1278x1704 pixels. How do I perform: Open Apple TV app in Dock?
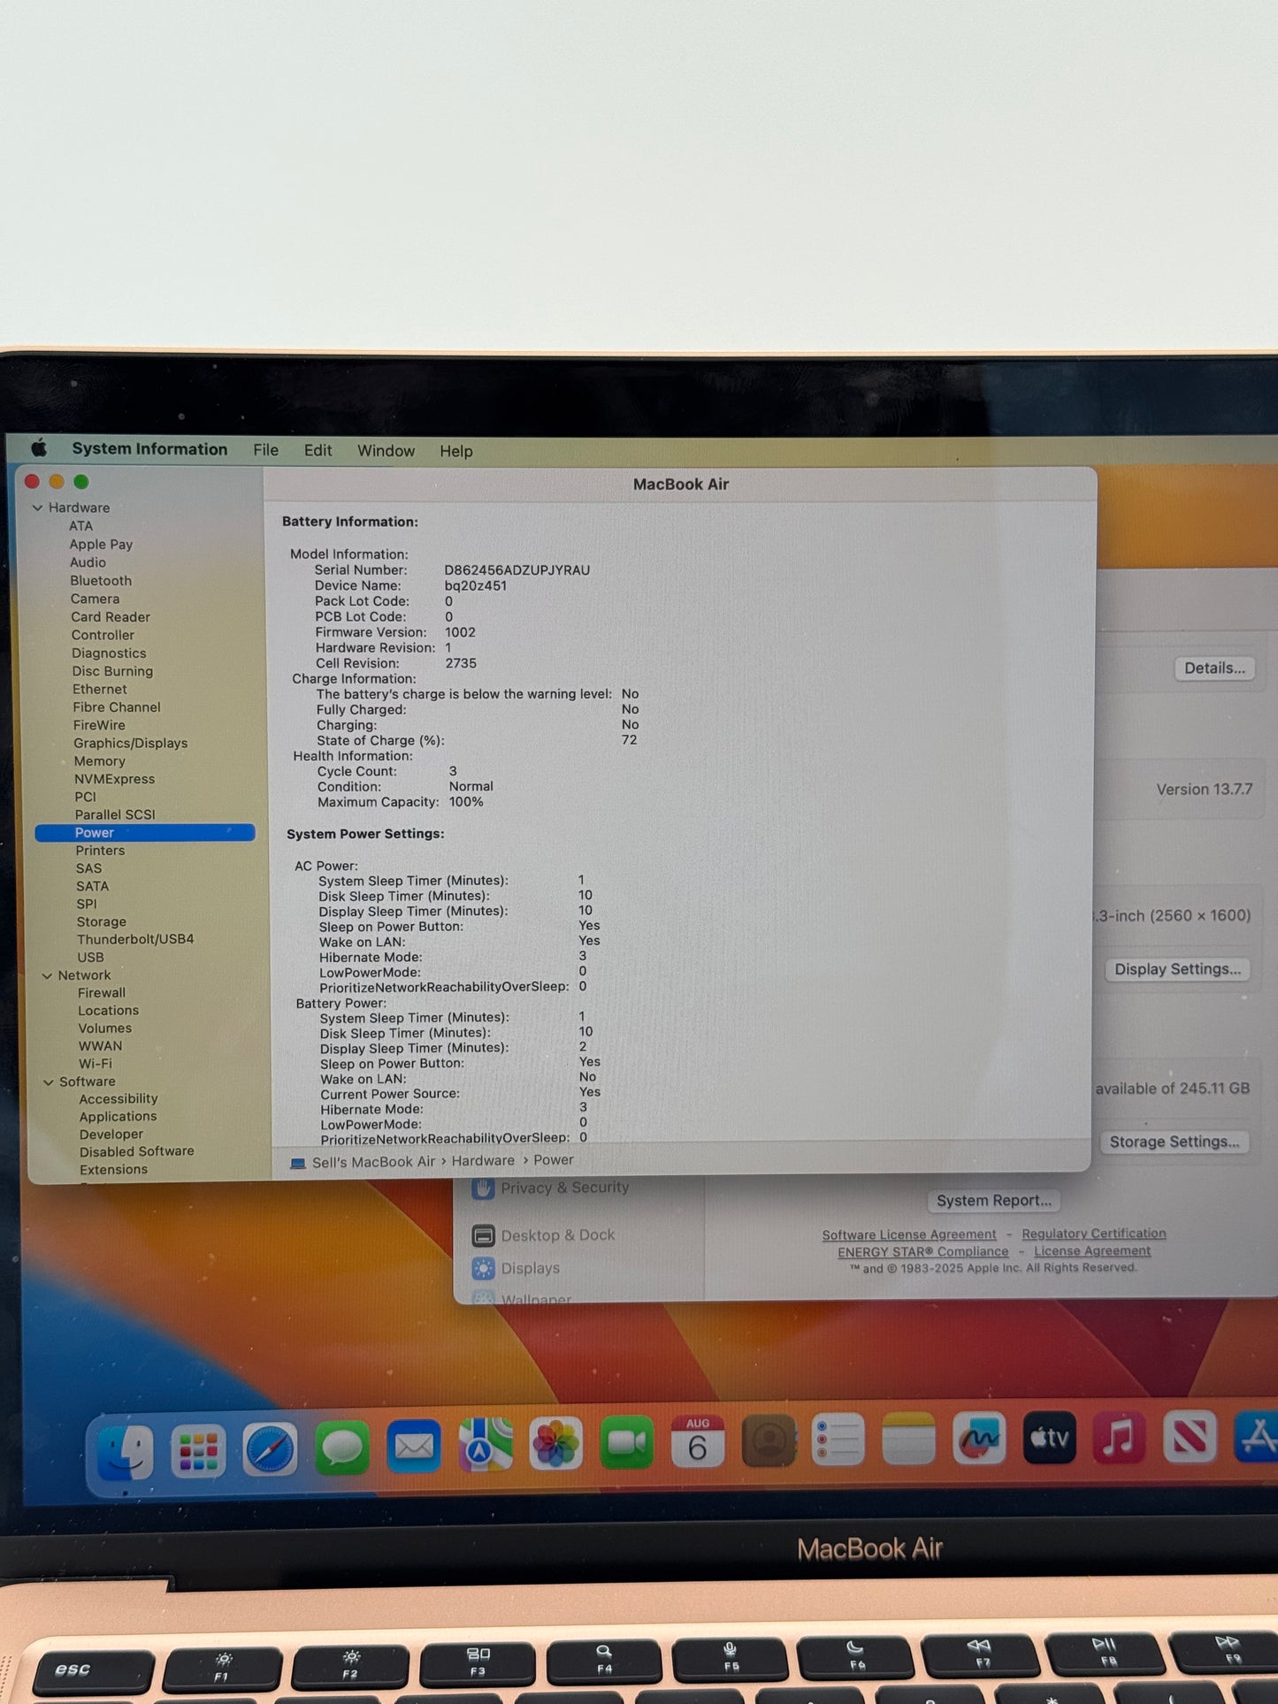click(1049, 1437)
